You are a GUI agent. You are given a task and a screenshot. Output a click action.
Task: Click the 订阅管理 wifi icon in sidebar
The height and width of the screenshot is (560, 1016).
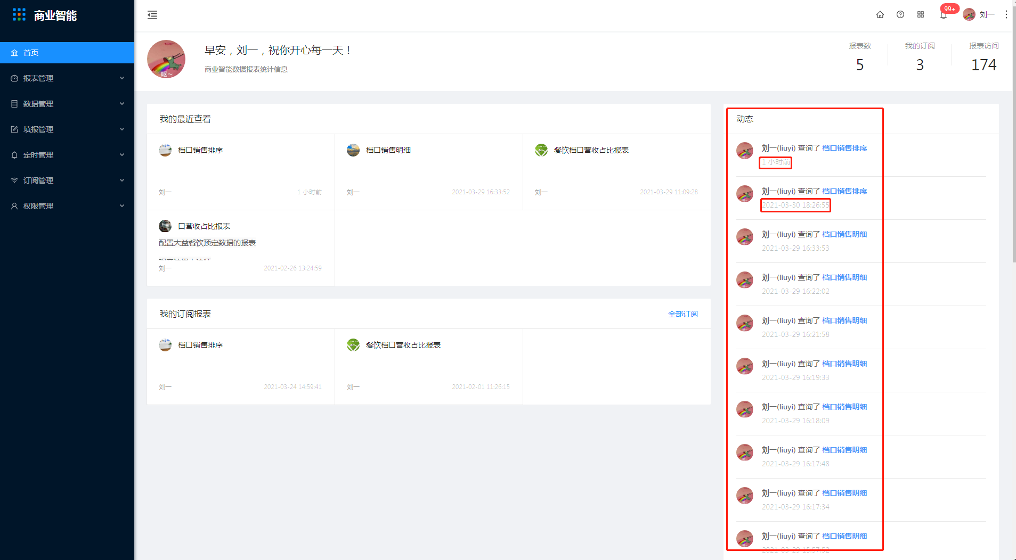point(14,180)
